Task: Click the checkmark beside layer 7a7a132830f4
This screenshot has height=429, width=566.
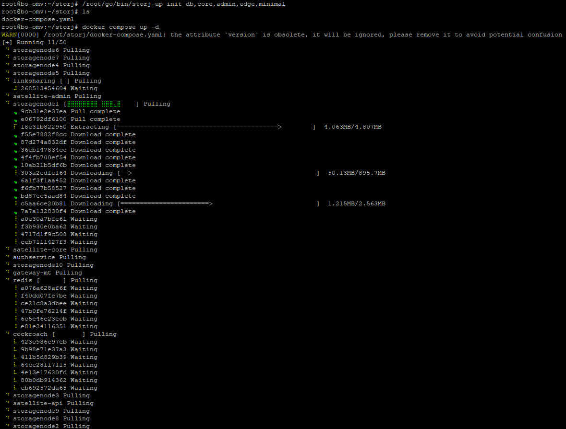Action: tap(16, 212)
